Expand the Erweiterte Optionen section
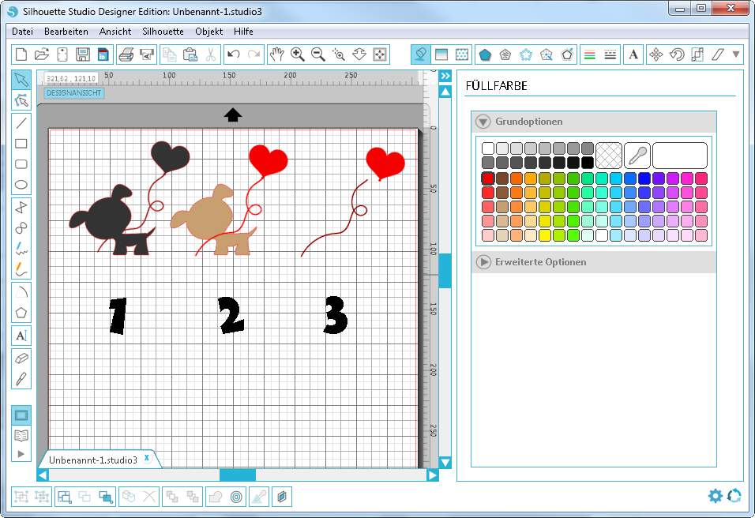 point(483,261)
